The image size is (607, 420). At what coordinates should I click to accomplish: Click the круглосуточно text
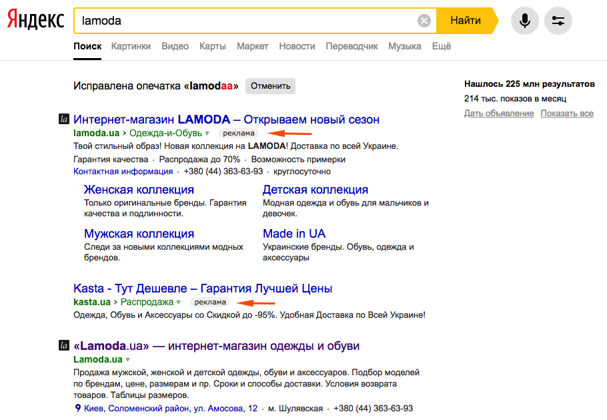[x=302, y=171]
